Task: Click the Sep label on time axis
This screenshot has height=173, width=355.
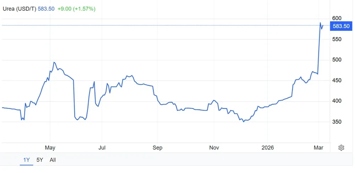Action: (157, 148)
